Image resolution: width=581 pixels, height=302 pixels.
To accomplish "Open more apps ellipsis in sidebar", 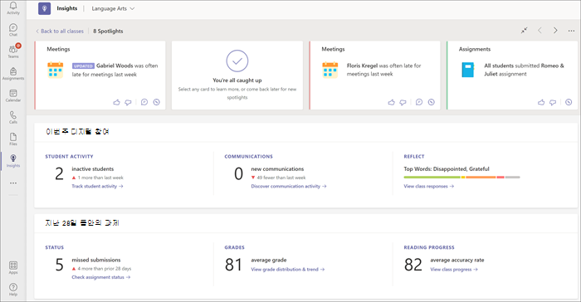I will [x=13, y=183].
